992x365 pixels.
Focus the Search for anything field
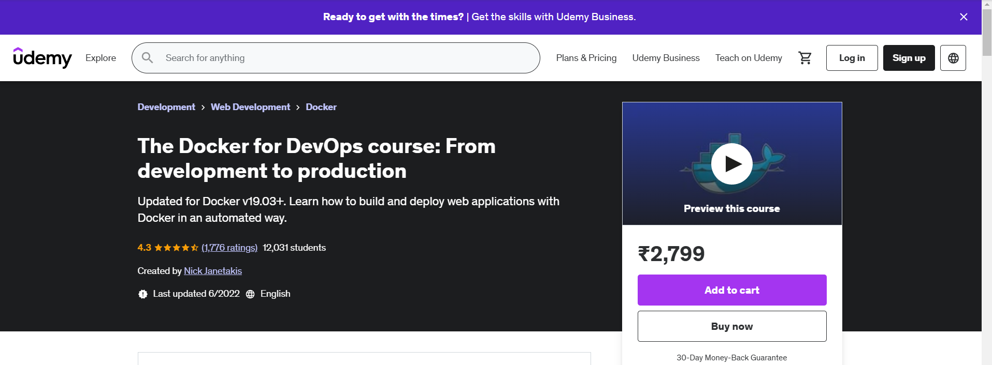342,58
